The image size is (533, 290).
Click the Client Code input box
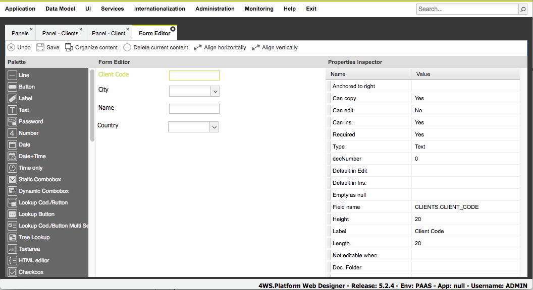pos(194,76)
